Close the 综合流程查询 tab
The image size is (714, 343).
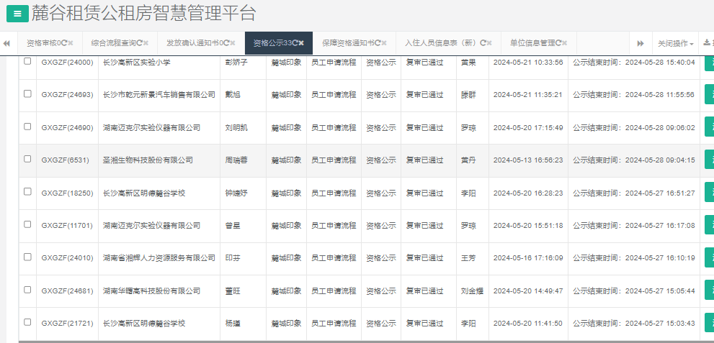coord(146,43)
